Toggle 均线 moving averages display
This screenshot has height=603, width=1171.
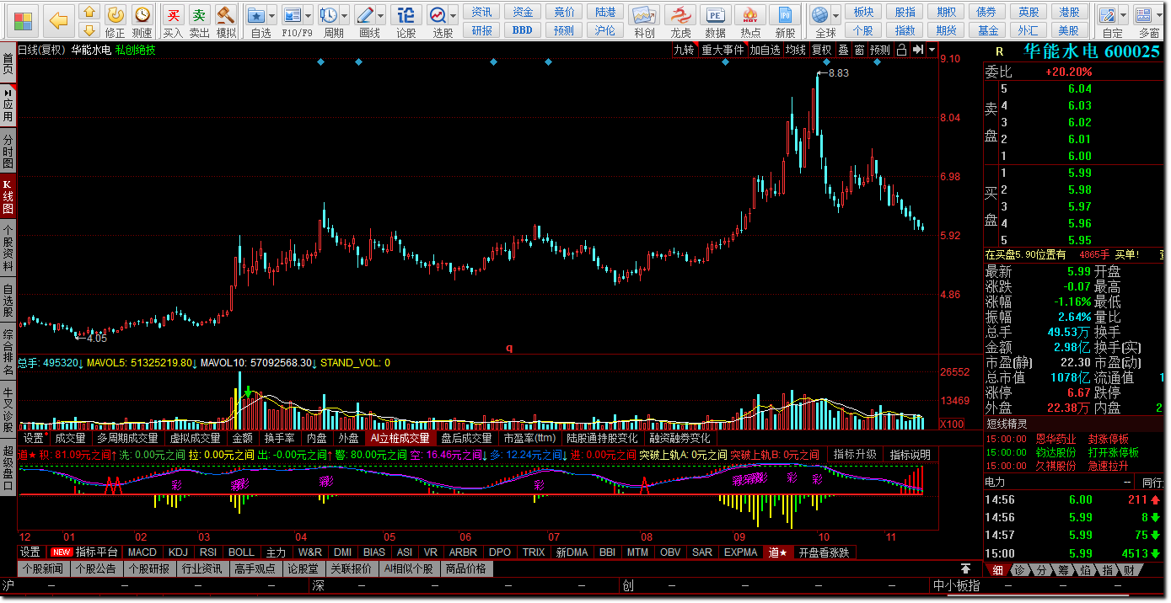coord(796,50)
